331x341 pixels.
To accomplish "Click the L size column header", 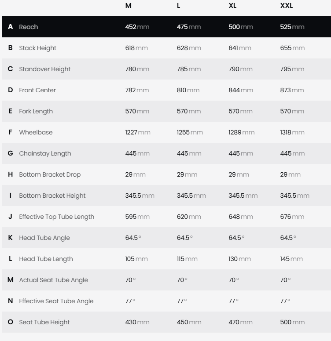I will 179,6.
